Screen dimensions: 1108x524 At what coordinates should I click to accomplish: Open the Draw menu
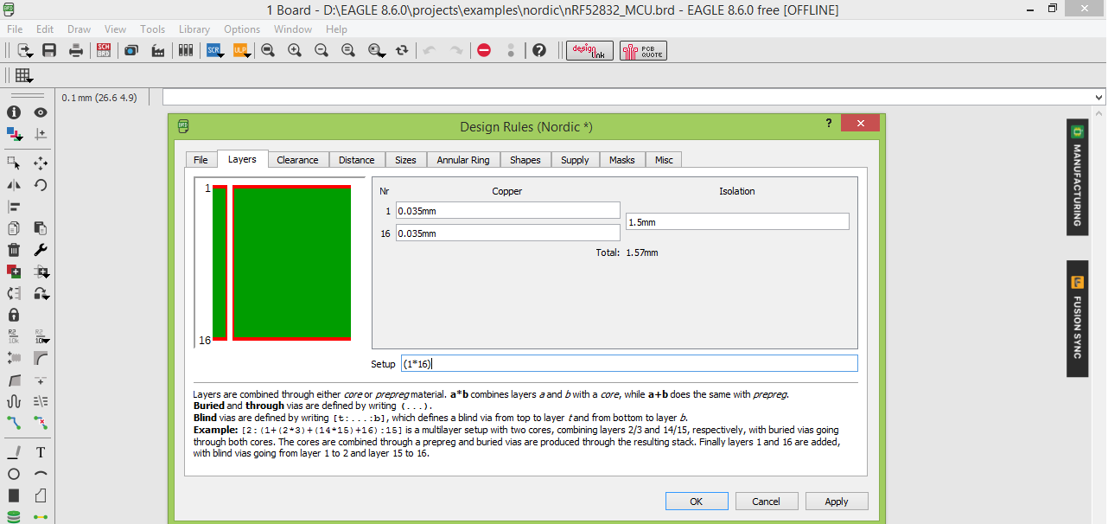pos(79,29)
